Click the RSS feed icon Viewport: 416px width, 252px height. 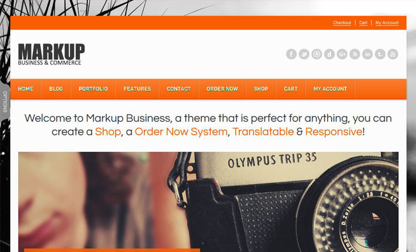355,54
